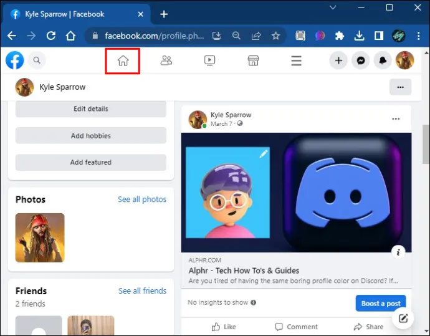Open the Messenger icon
This screenshot has width=430, height=336.
pyautogui.click(x=361, y=60)
